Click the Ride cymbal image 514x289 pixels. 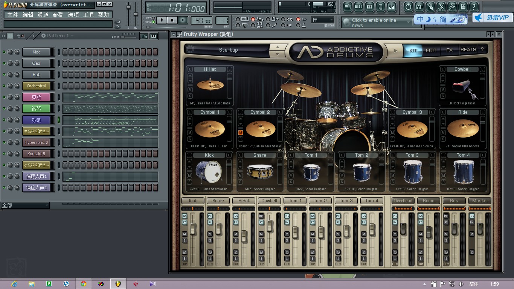463,129
